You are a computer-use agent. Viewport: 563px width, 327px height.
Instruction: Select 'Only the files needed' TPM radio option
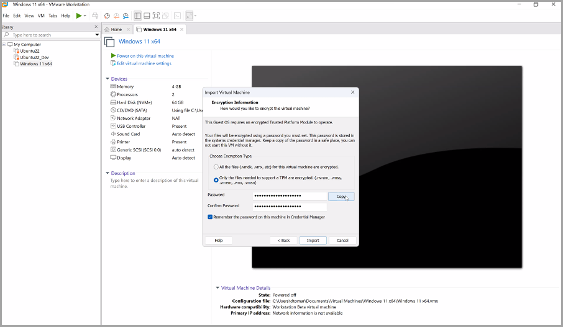pyautogui.click(x=216, y=180)
